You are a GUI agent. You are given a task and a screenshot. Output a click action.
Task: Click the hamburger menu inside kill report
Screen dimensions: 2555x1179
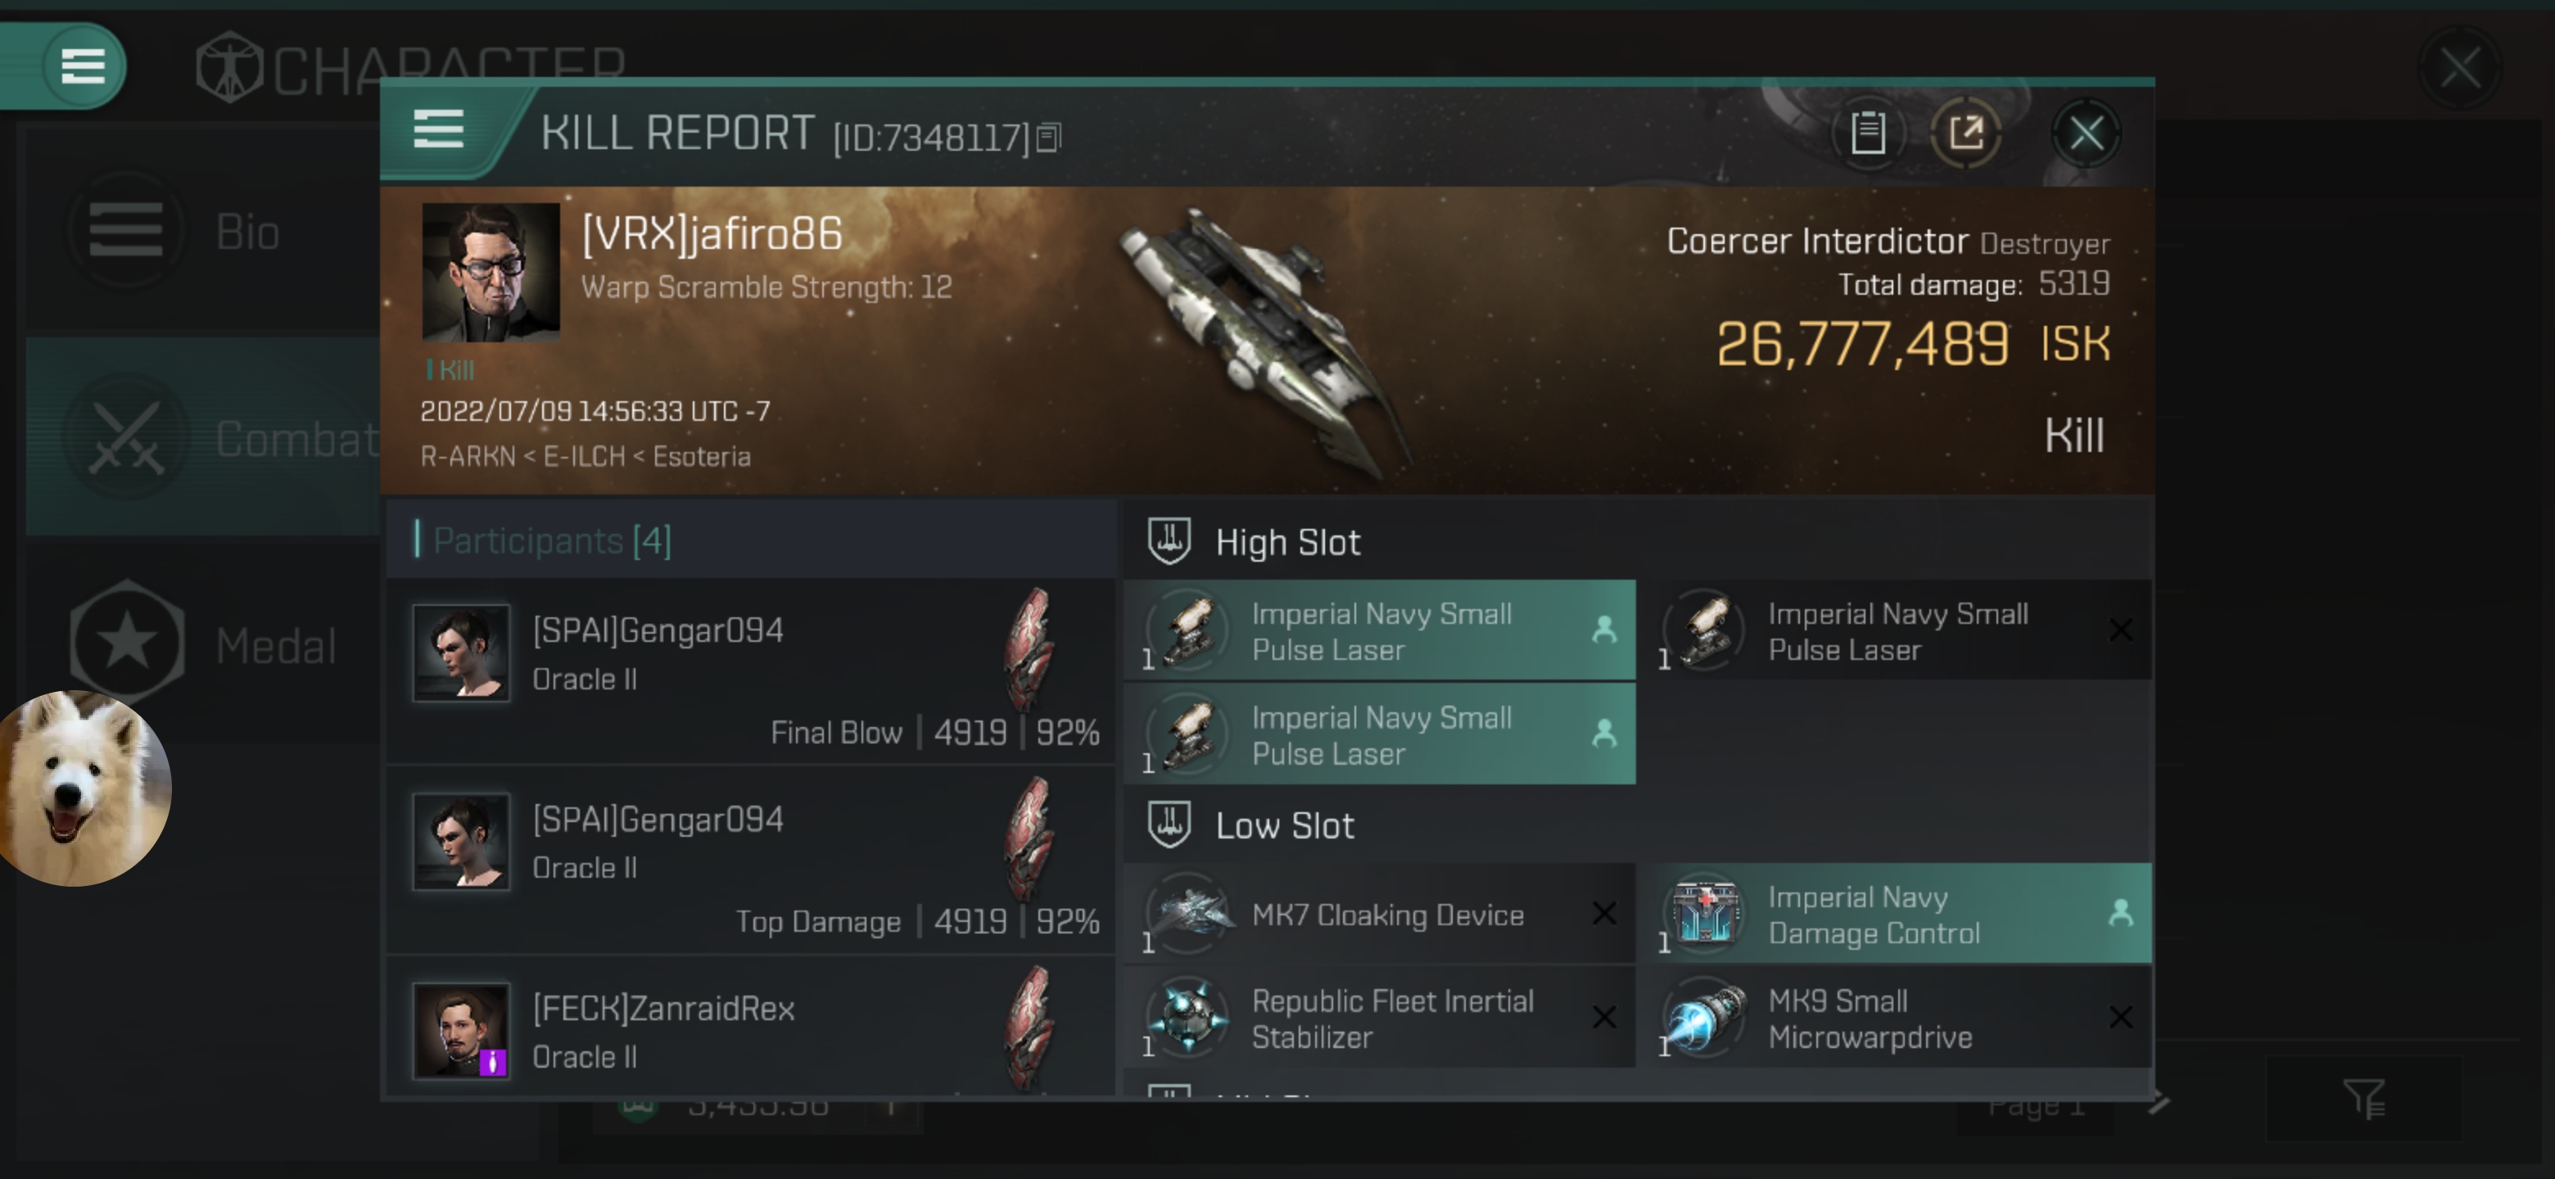436,133
